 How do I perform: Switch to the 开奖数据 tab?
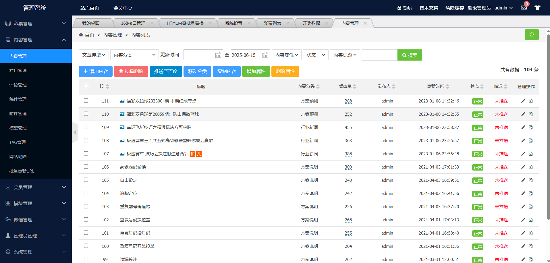coord(311,23)
